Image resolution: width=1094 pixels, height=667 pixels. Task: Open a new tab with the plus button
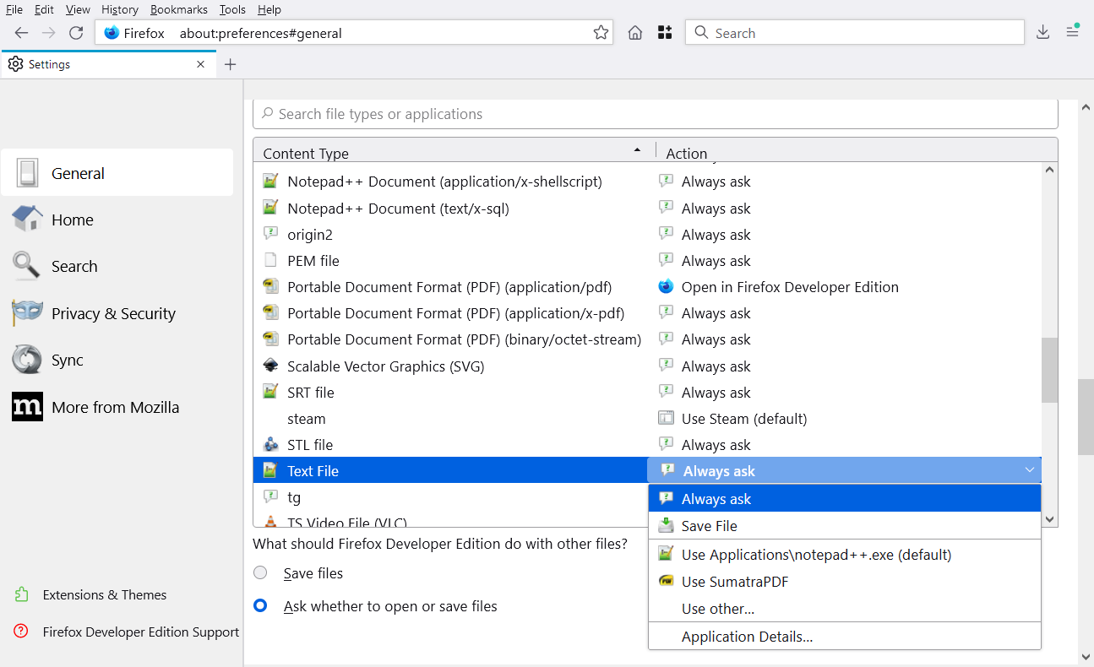point(231,64)
